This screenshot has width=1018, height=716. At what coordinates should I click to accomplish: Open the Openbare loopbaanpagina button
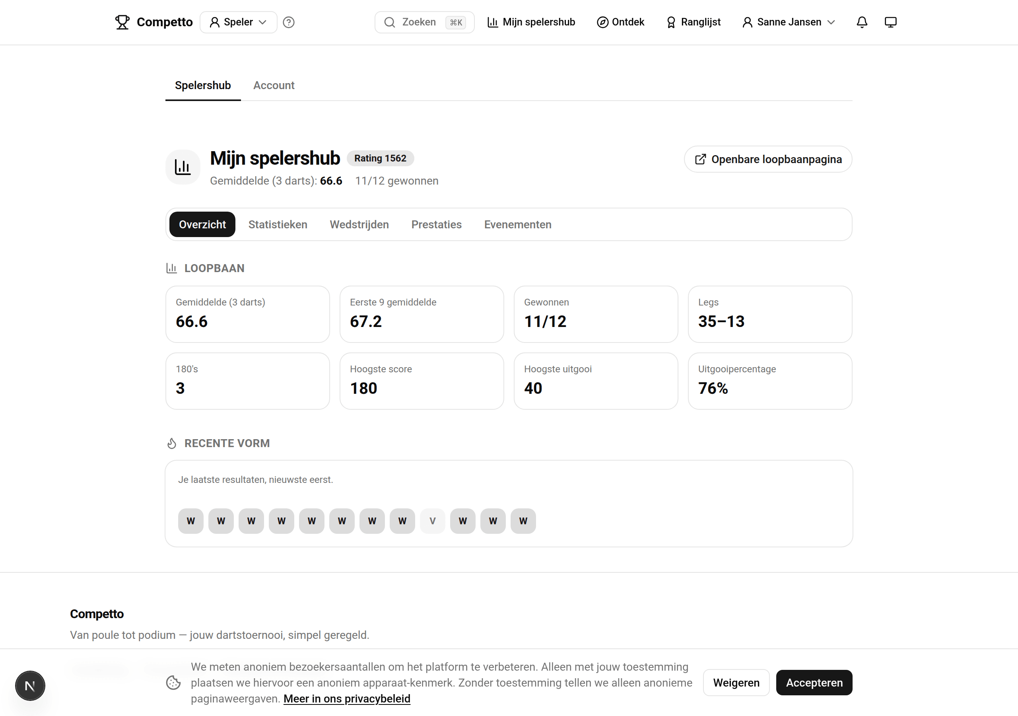click(768, 159)
